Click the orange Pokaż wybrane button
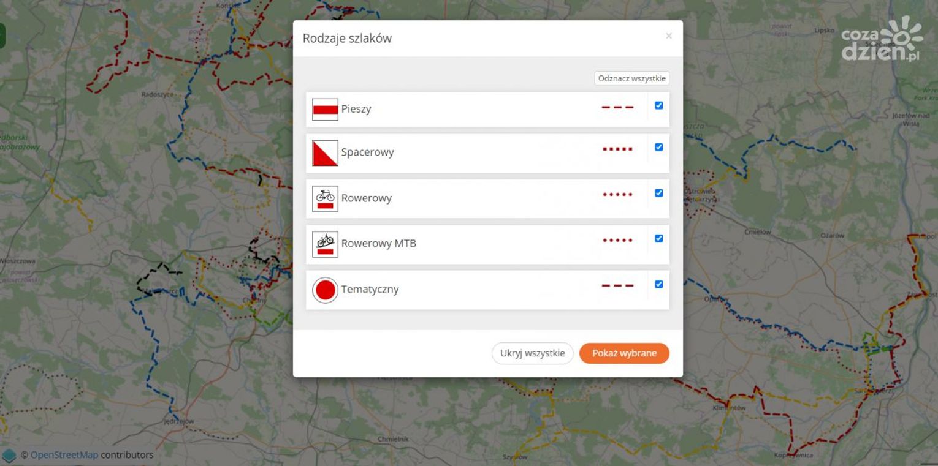Viewport: 938px width, 466px height. point(624,353)
